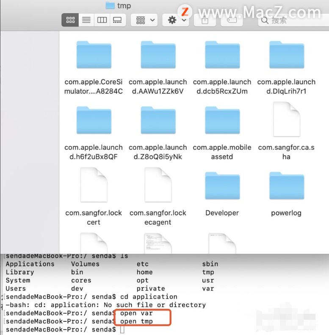Select the com.apple.mobileassetd folder
The width and height of the screenshot is (329, 335).
pos(222,120)
